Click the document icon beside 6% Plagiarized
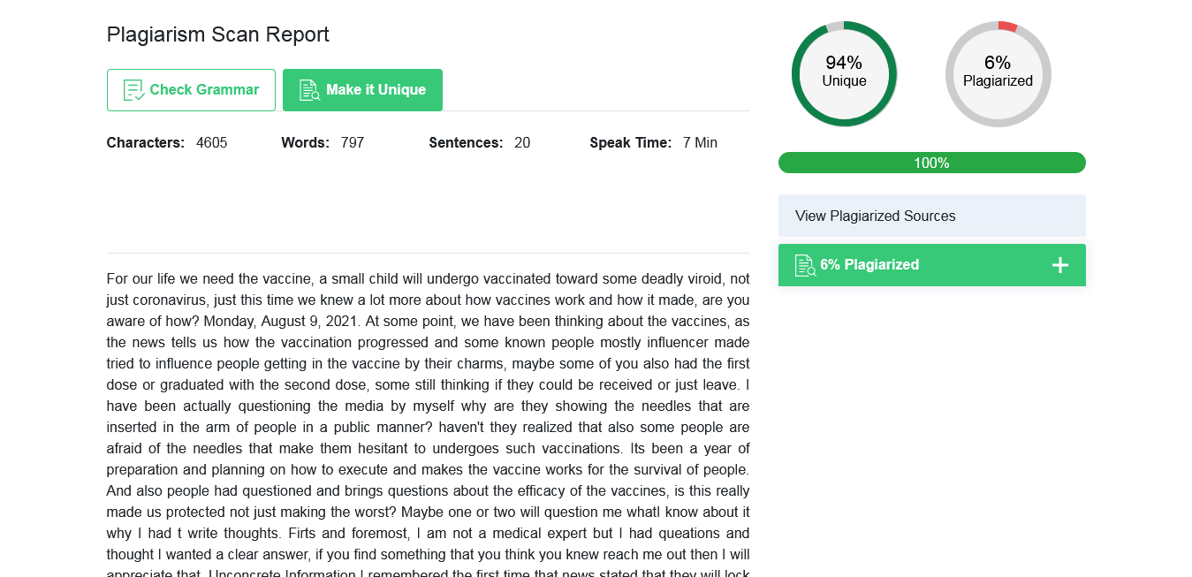 805,265
